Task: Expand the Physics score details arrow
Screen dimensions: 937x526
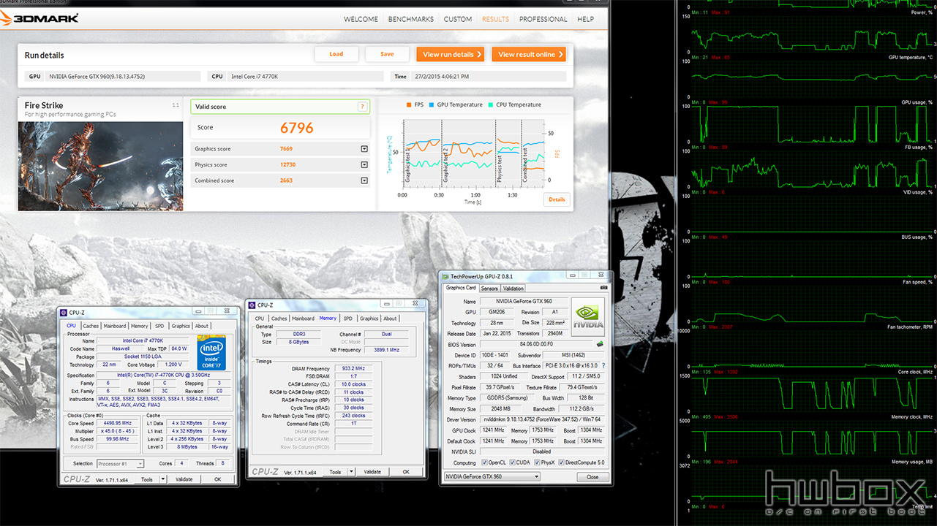Action: click(x=364, y=165)
